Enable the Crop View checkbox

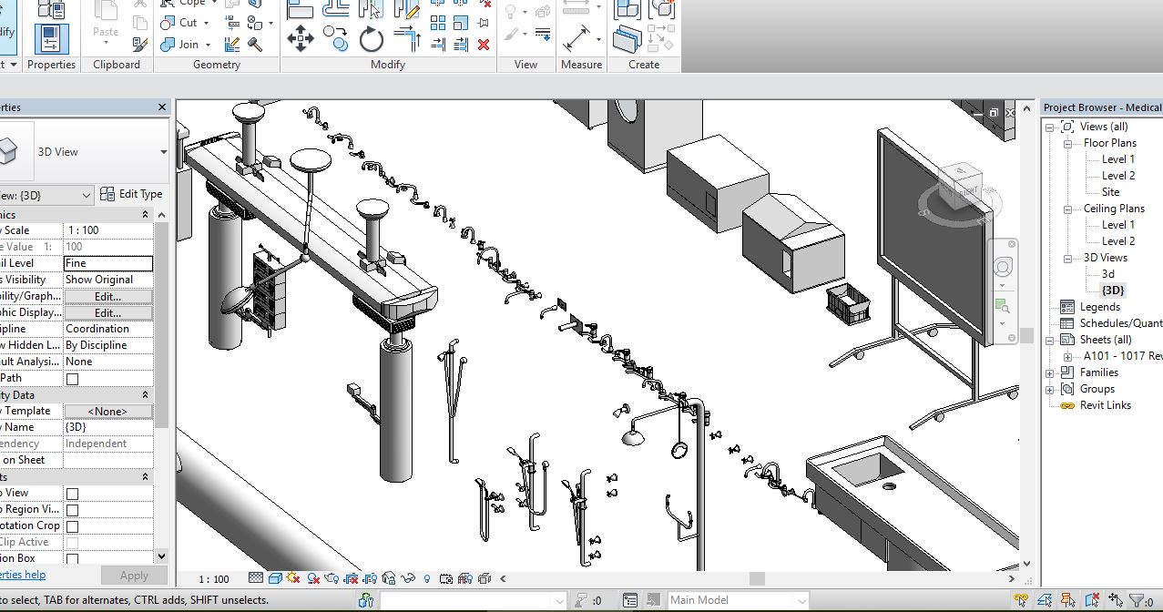pyautogui.click(x=72, y=494)
